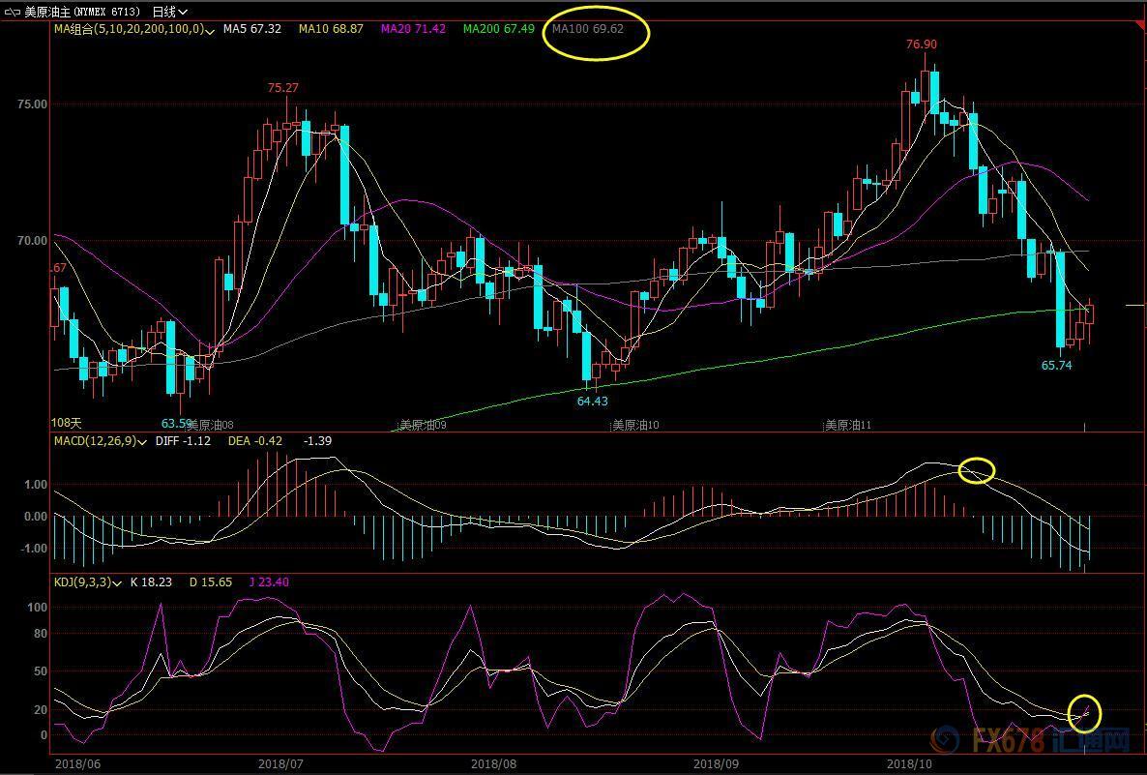Screen dimensions: 1147x775
Task: Click the 108天 day count label
Action: pos(67,423)
